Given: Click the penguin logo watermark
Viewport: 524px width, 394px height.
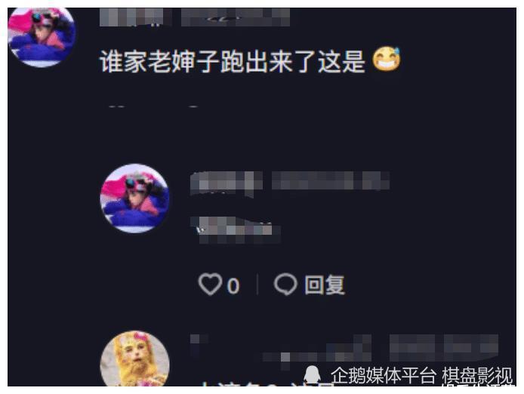Looking at the screenshot, I should [312, 375].
